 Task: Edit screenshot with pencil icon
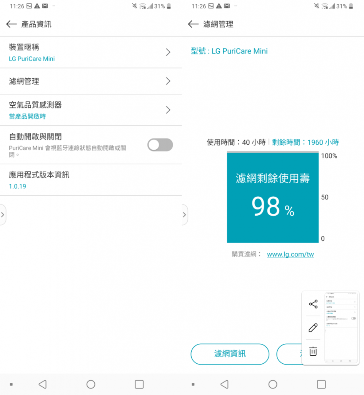coord(313,328)
